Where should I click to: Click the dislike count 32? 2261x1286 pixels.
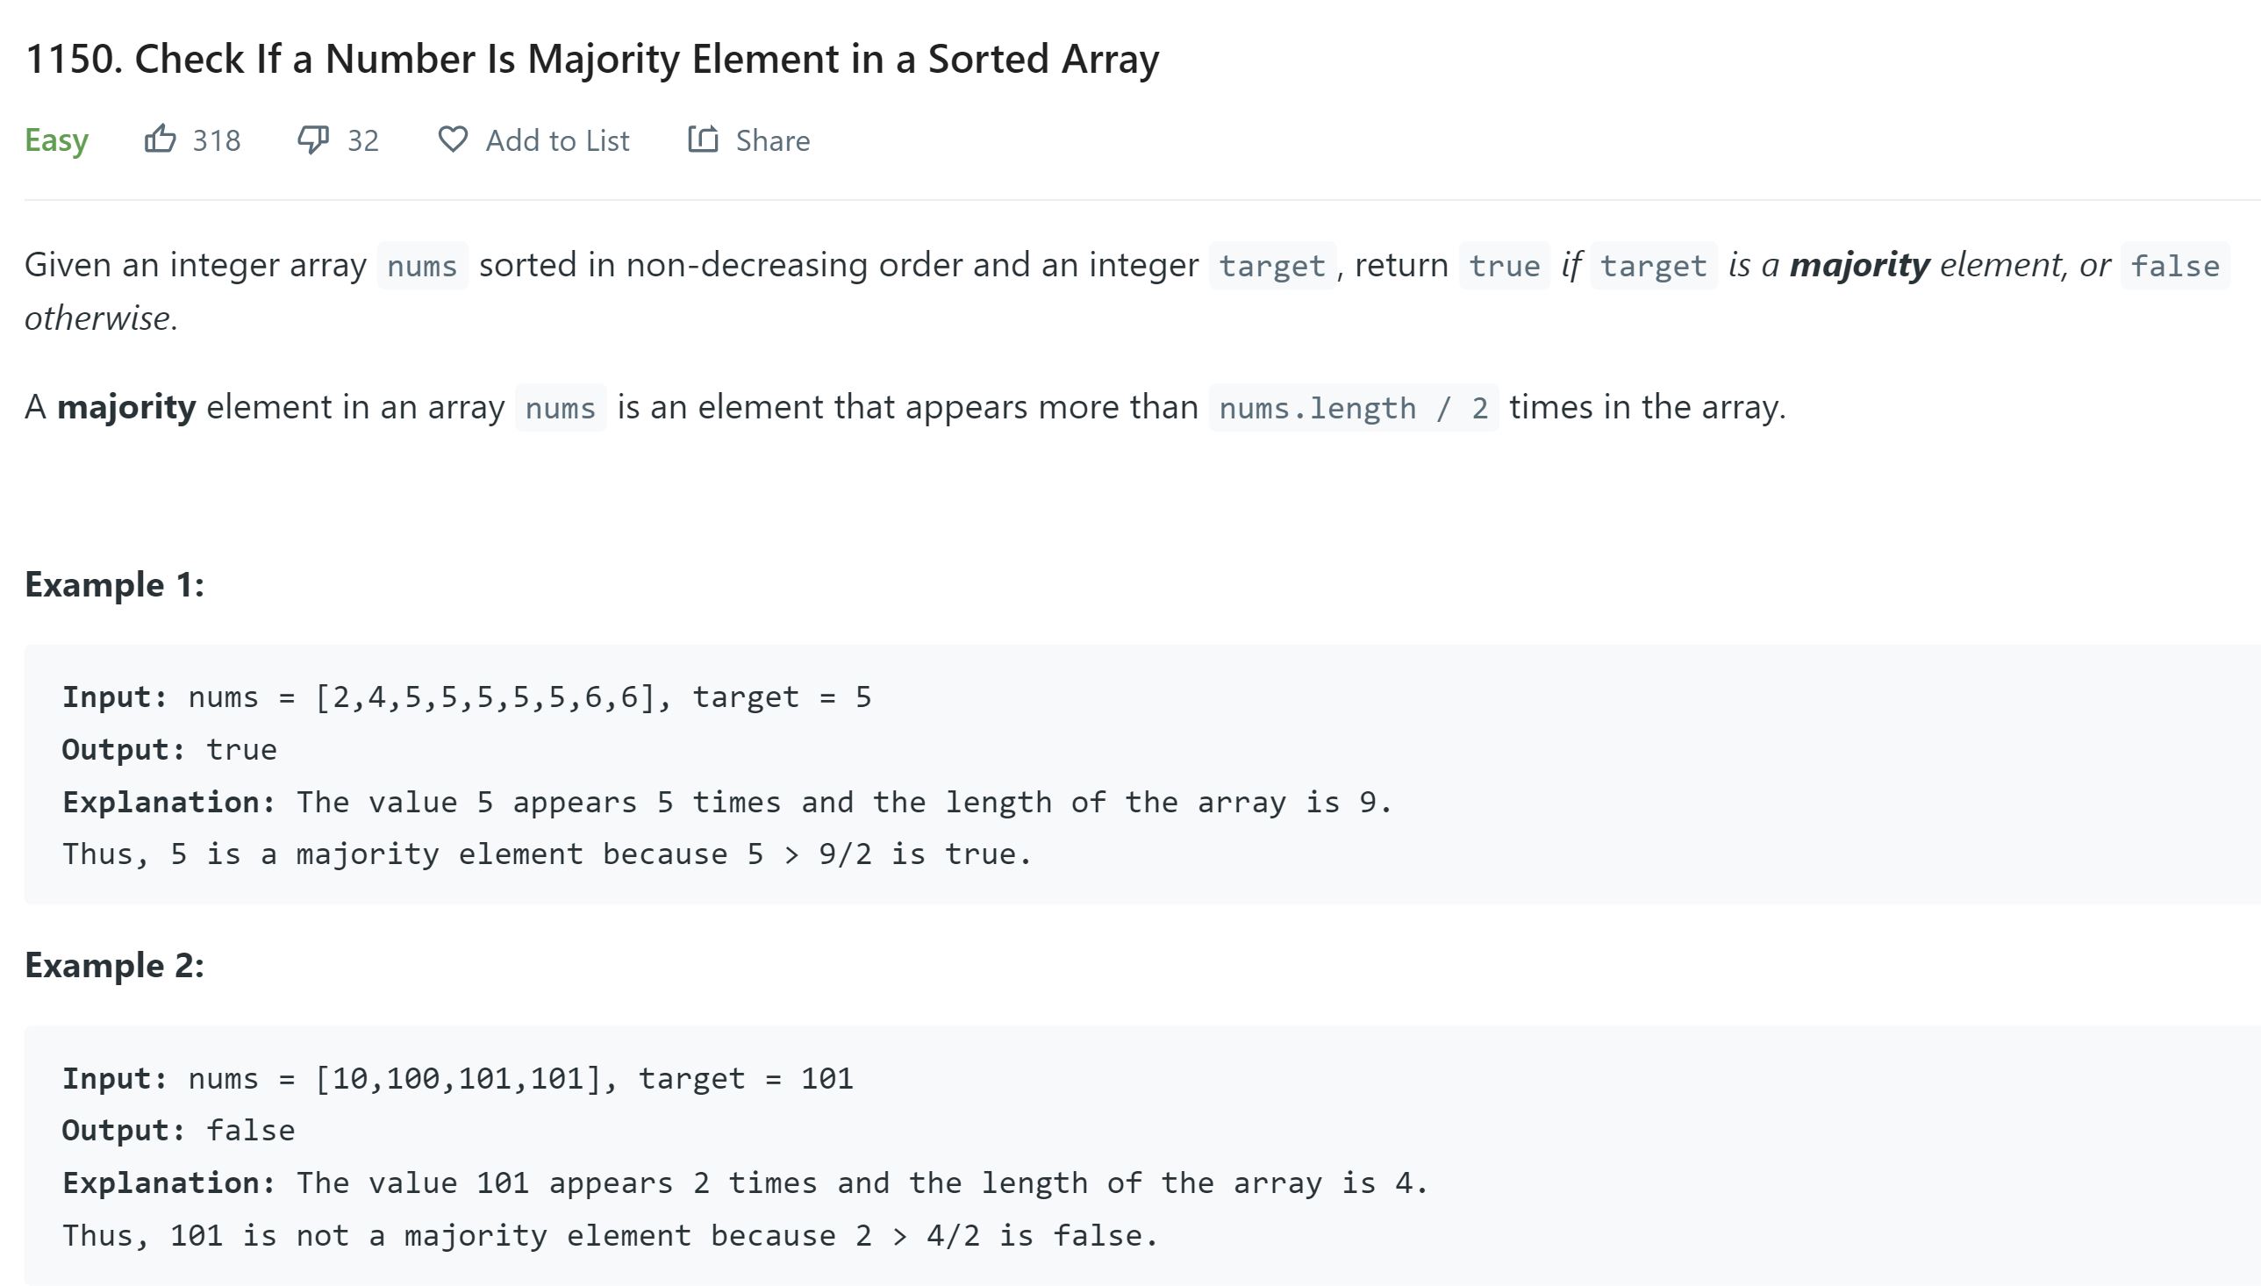[x=363, y=140]
